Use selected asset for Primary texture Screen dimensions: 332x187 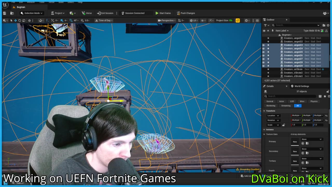303,143
